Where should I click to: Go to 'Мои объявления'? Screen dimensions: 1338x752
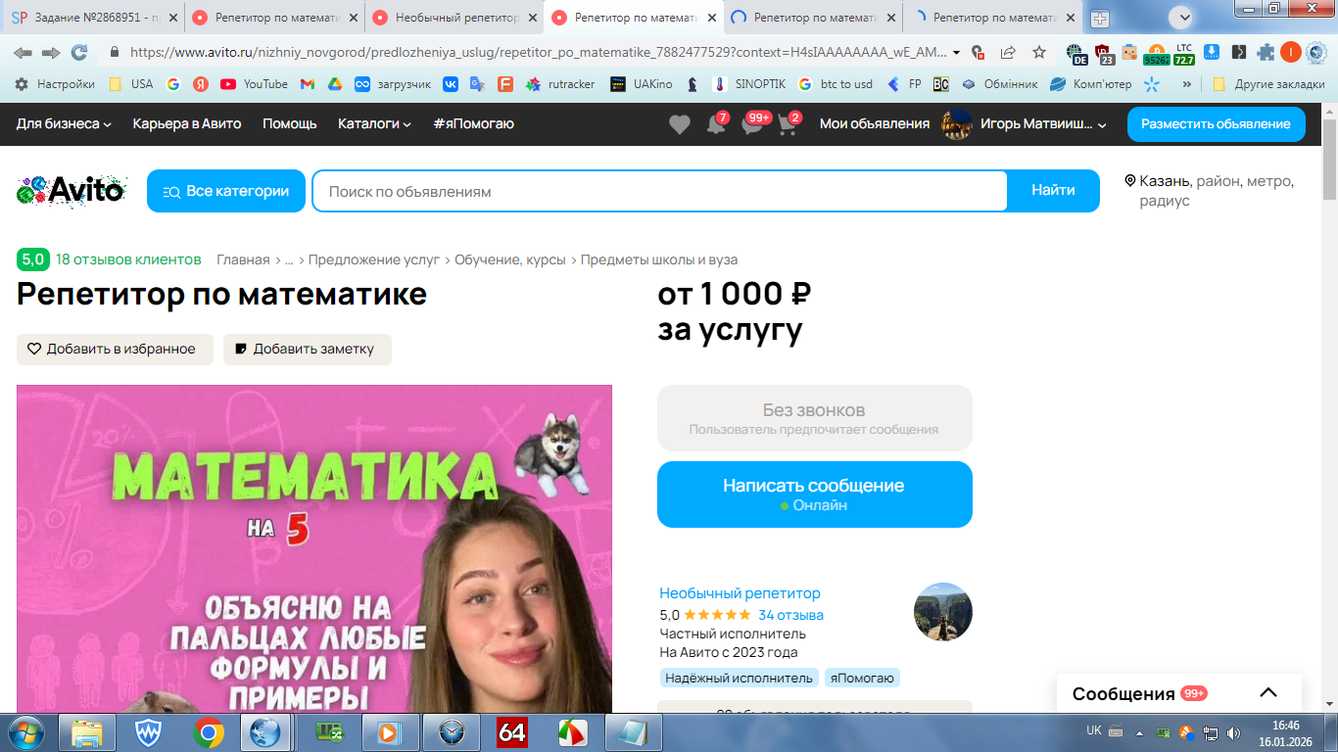pos(875,124)
